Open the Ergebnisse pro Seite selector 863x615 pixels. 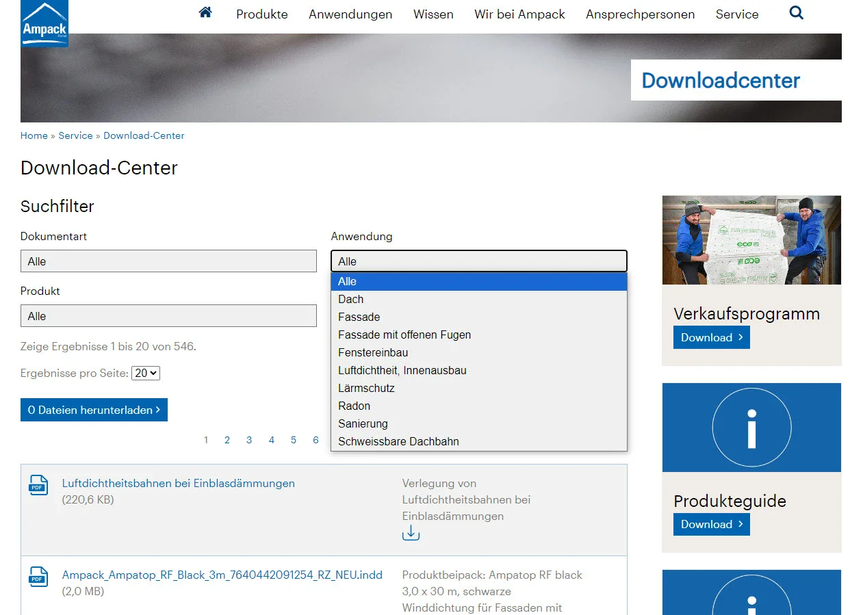pyautogui.click(x=146, y=373)
